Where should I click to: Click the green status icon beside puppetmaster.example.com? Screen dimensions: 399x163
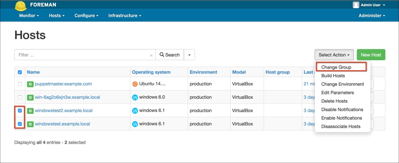tap(30, 84)
